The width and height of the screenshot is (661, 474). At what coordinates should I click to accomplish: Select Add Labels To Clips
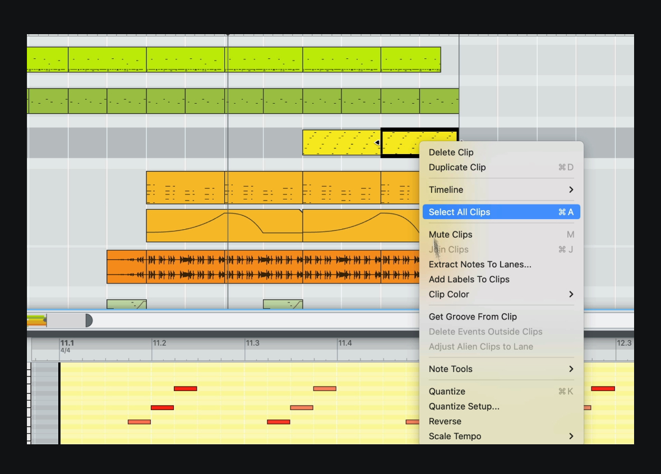pos(501,280)
